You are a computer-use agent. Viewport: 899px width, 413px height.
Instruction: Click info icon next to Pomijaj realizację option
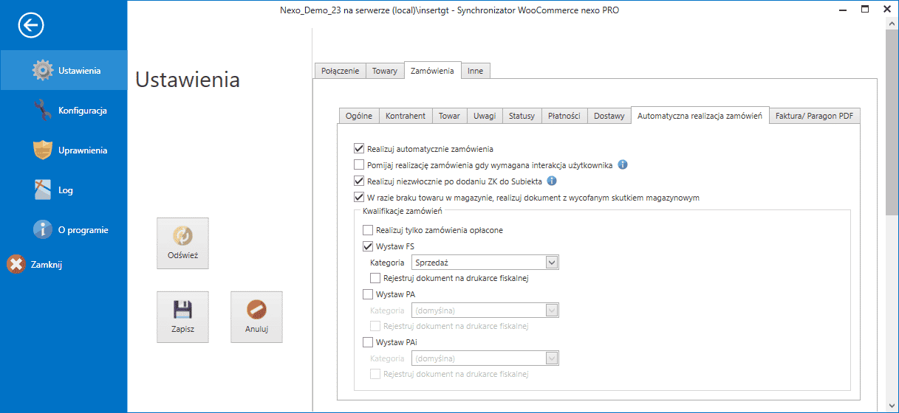(x=622, y=164)
